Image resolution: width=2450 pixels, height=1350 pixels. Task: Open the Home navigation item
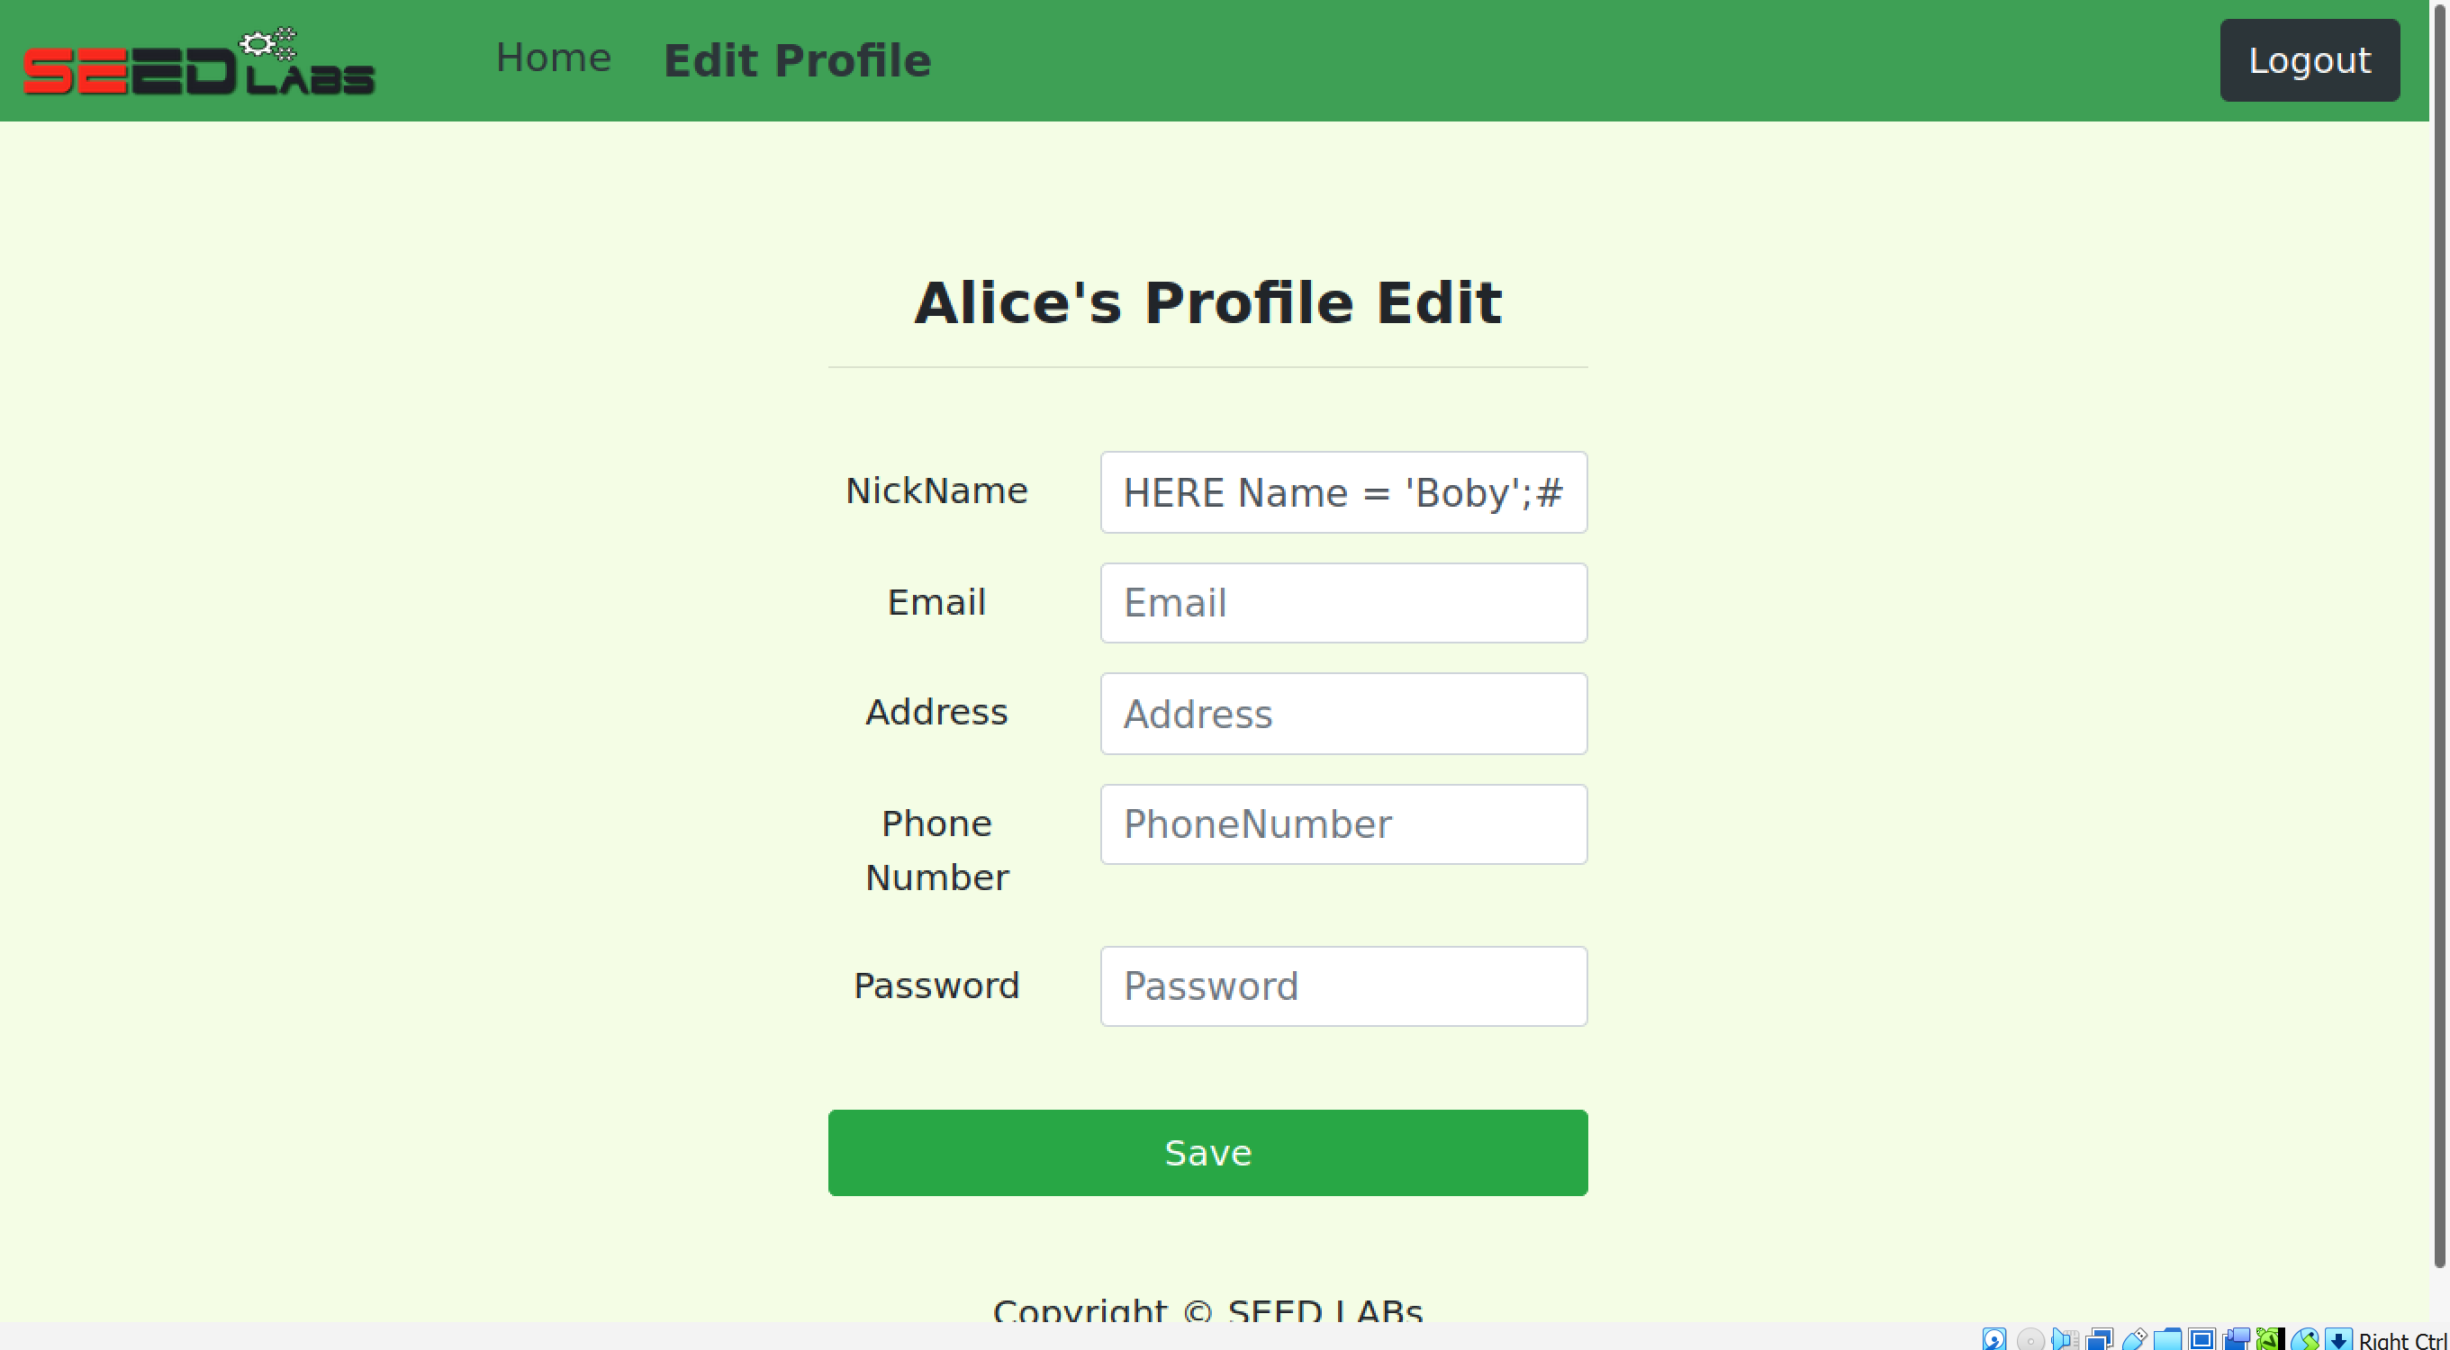pos(554,58)
